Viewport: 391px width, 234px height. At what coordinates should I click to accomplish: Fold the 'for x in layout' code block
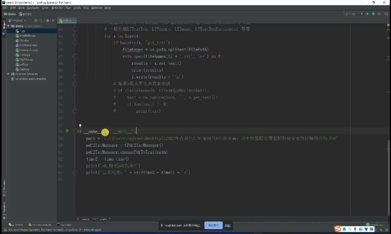[75, 36]
